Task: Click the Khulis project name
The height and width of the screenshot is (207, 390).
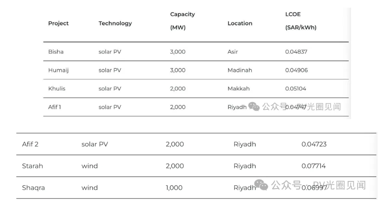Action: (x=57, y=88)
